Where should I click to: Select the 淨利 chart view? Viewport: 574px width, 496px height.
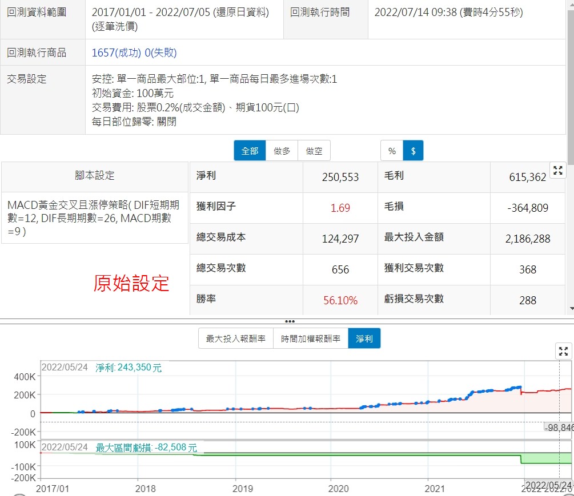(x=364, y=338)
